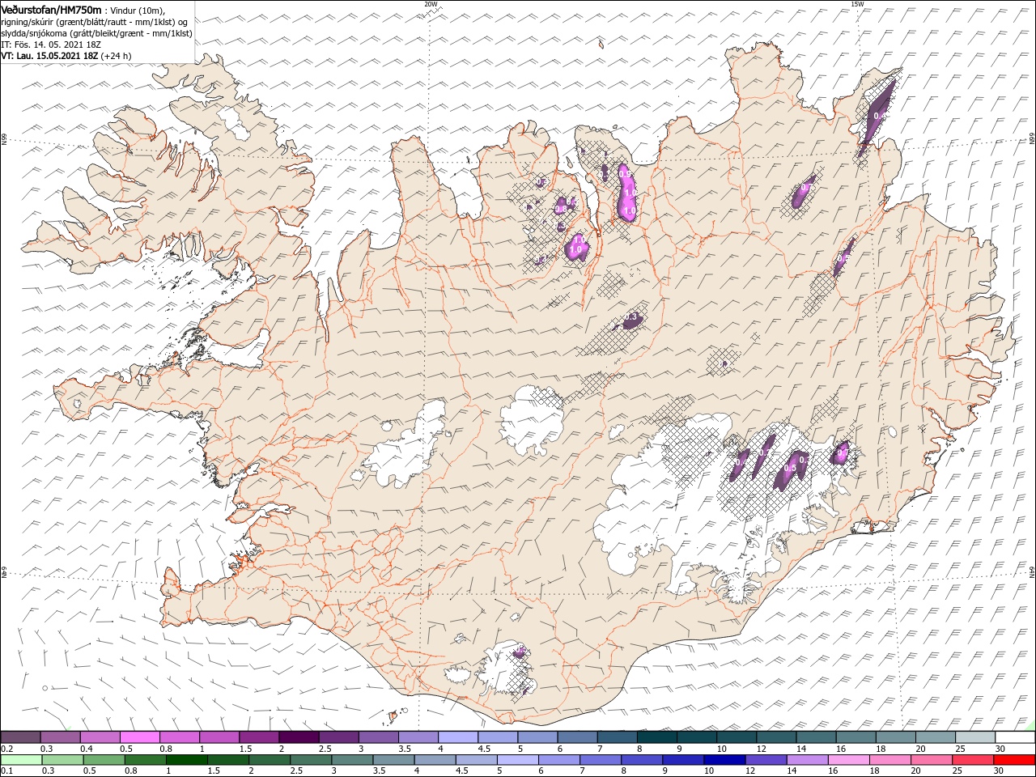Screen dimensions: 1036x777
Task: Click the '0.3' label under the snow legend
Action: (47, 749)
